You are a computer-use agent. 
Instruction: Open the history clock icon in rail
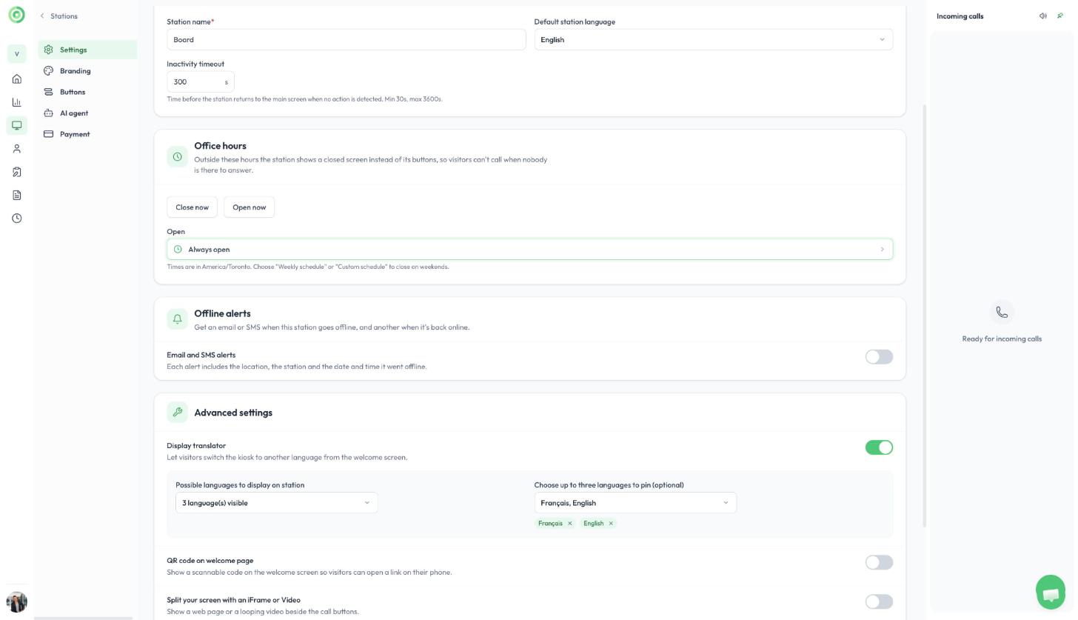tap(16, 219)
